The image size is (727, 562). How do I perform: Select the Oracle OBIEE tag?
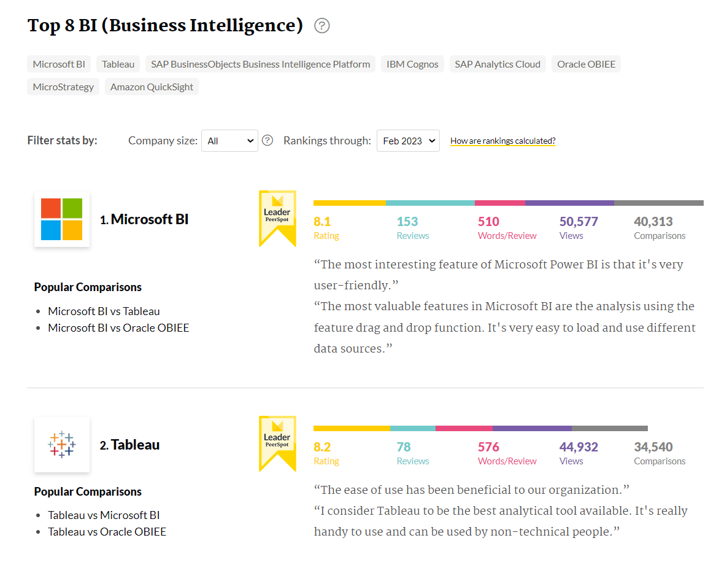point(586,64)
